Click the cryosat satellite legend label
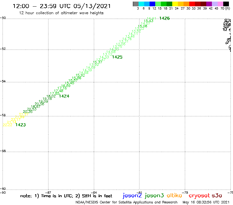The width and height of the screenshot is (233, 205). [199, 196]
